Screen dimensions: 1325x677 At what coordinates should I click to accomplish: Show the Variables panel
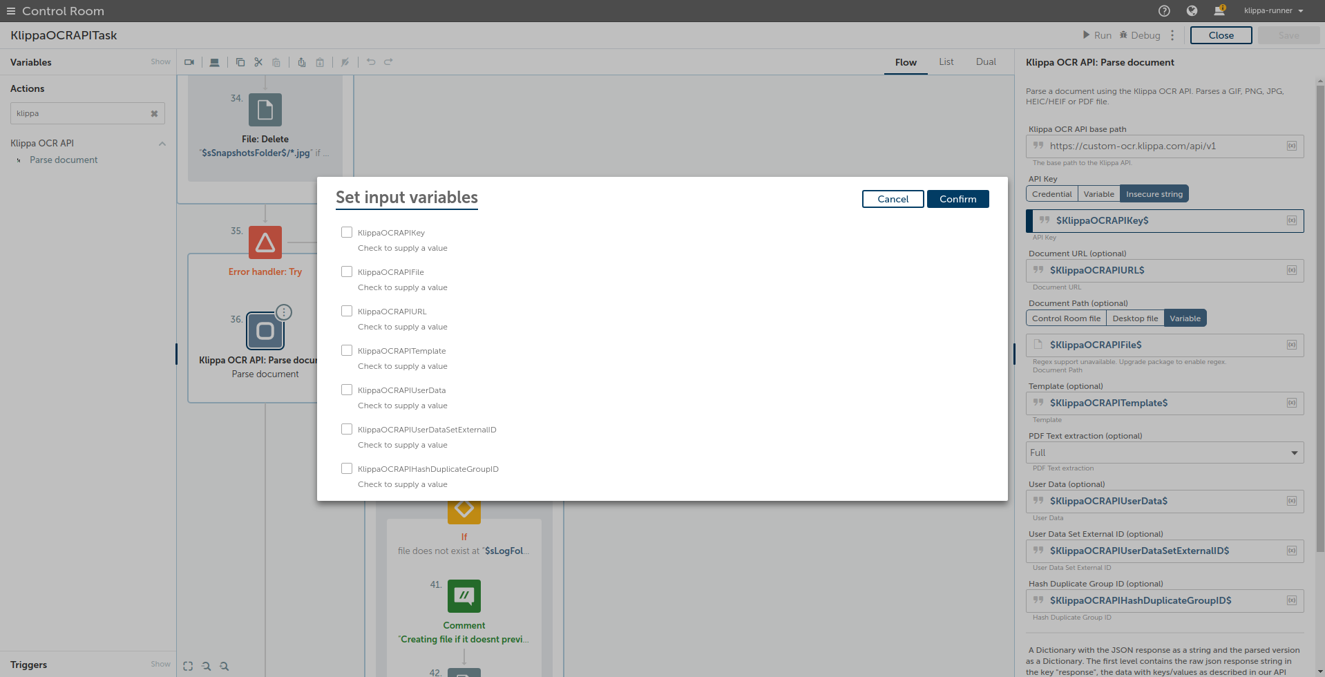(160, 62)
